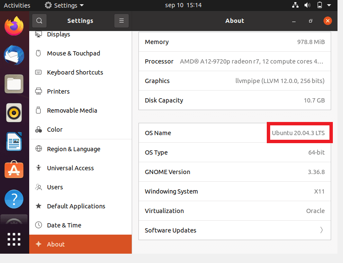
Task: Click the printer icon beside Printers
Action: [x=38, y=91]
